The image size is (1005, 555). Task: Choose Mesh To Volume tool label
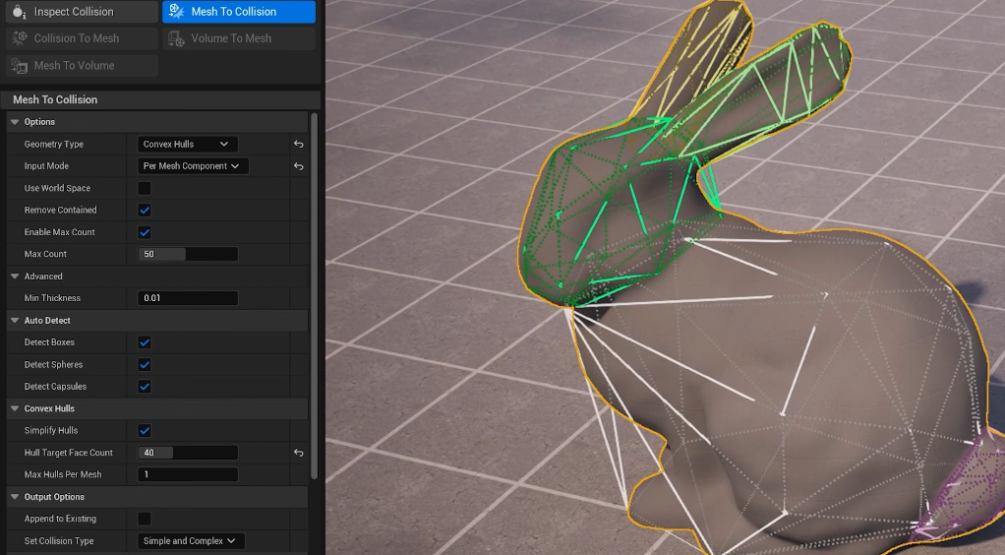point(75,66)
